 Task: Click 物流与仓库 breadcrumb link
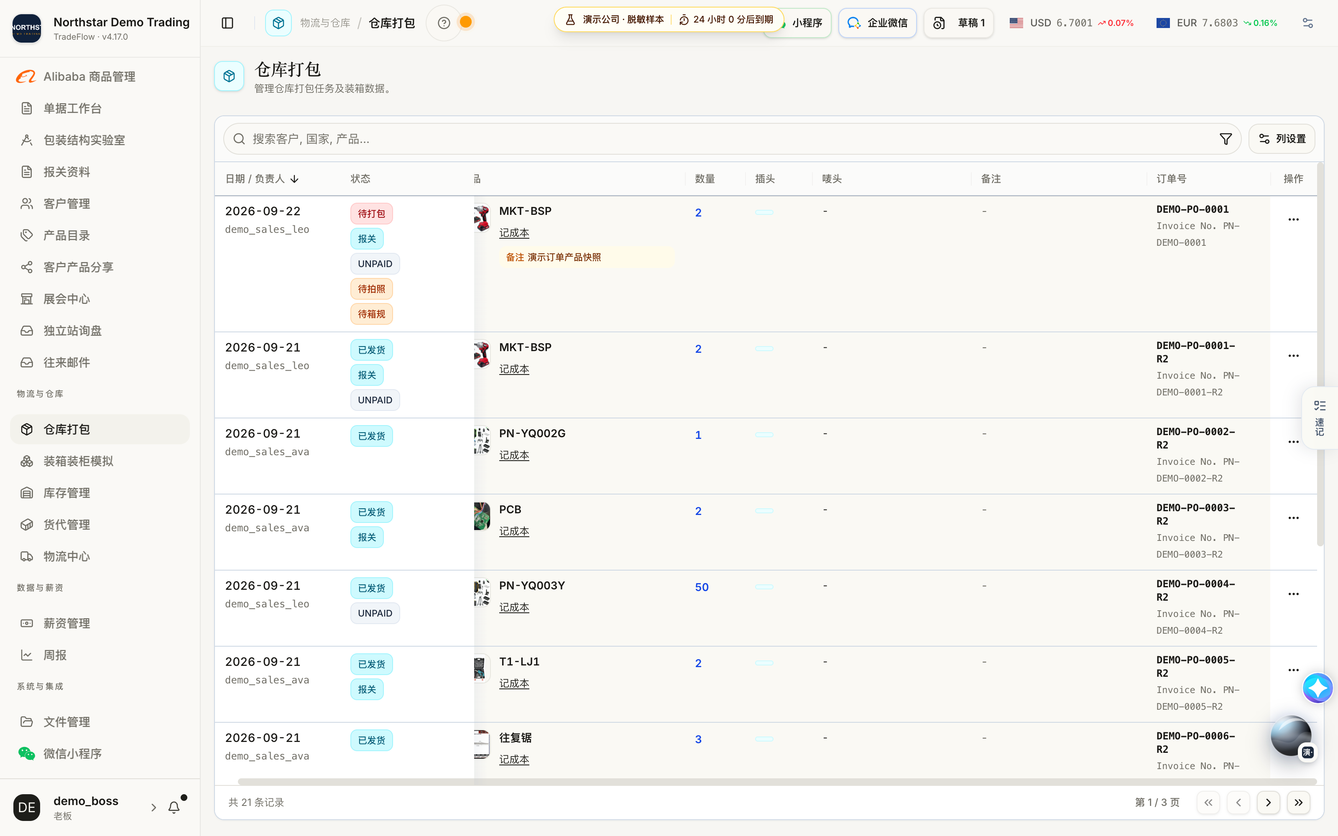coord(325,23)
